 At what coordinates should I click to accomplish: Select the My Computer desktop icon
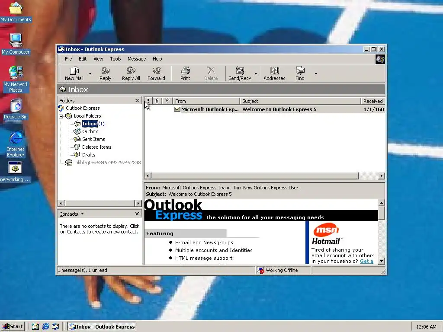(x=16, y=45)
